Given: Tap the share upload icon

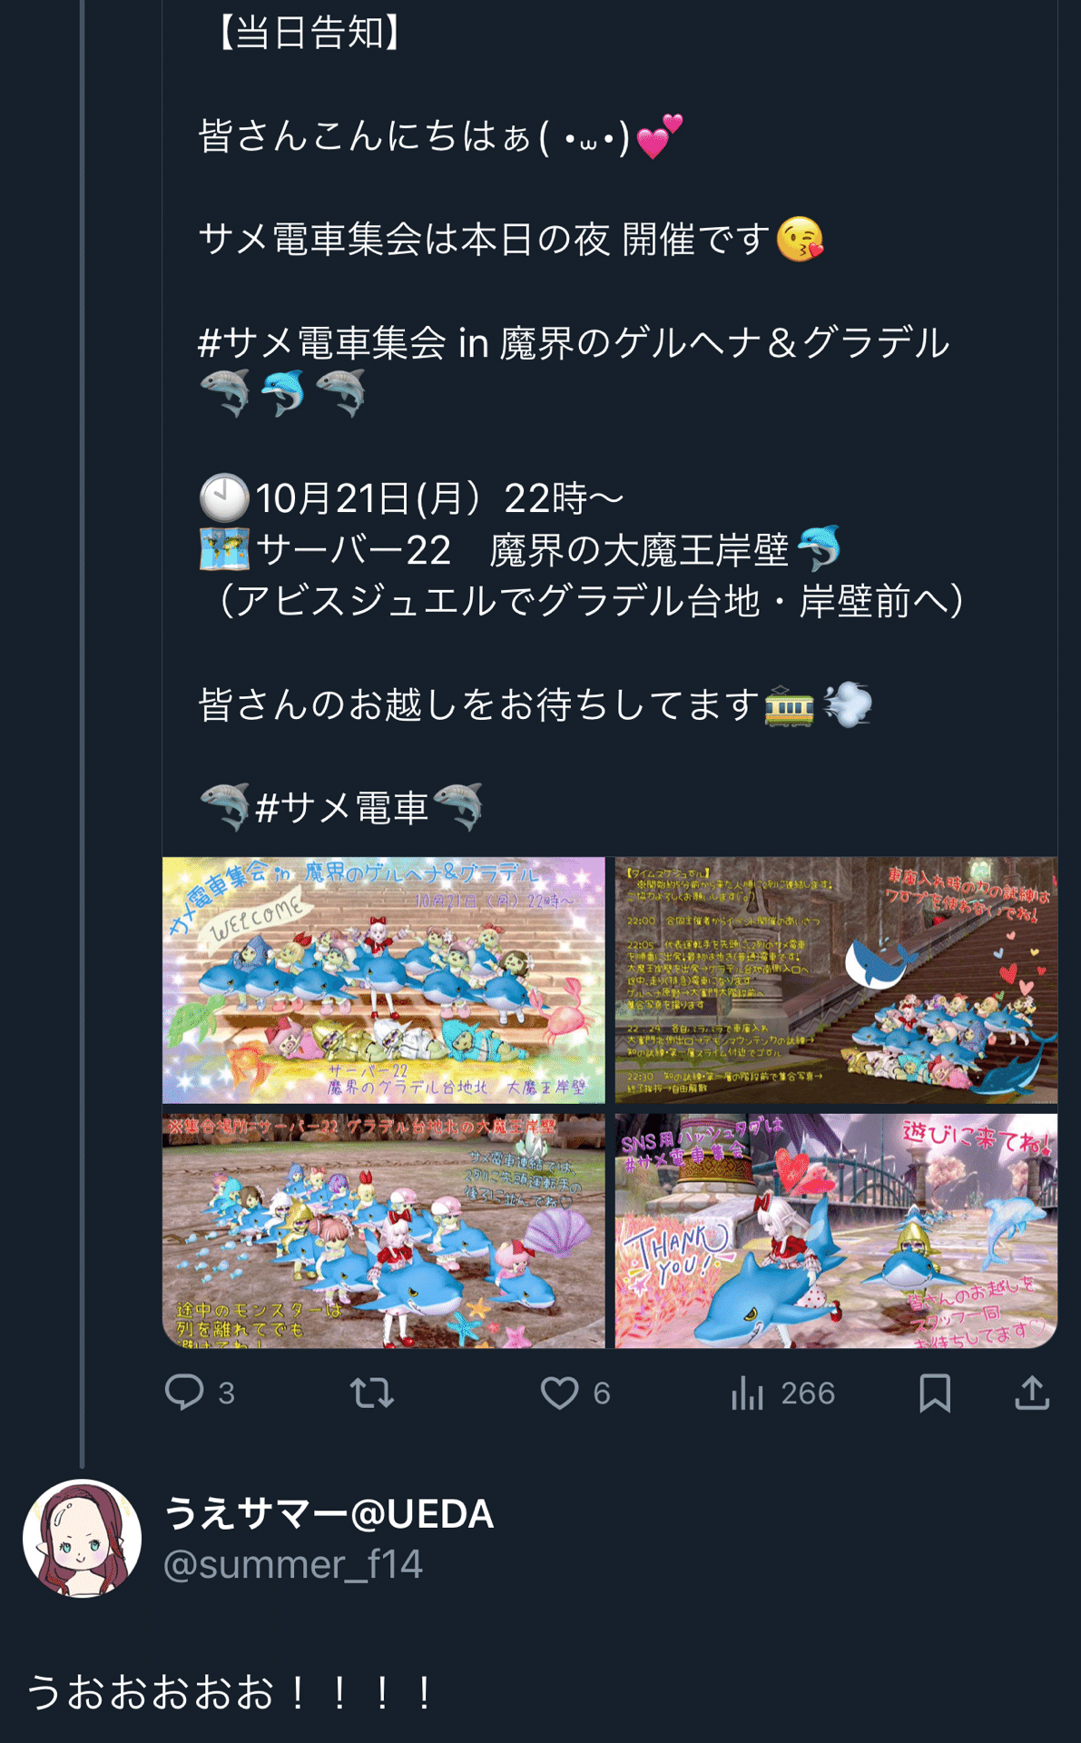Looking at the screenshot, I should coord(1032,1393).
